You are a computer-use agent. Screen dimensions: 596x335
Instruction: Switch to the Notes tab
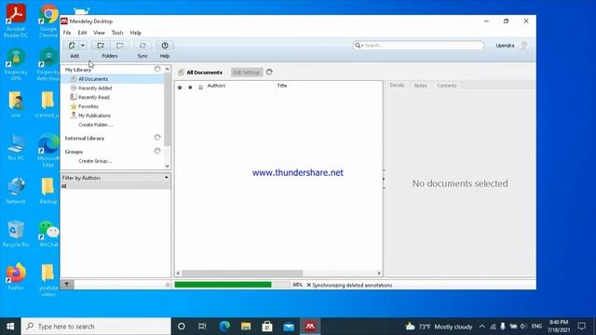[x=420, y=86]
